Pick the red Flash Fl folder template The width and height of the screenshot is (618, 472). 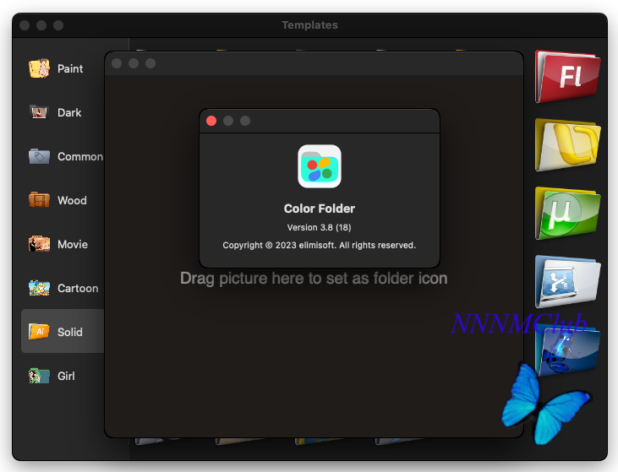point(567,76)
